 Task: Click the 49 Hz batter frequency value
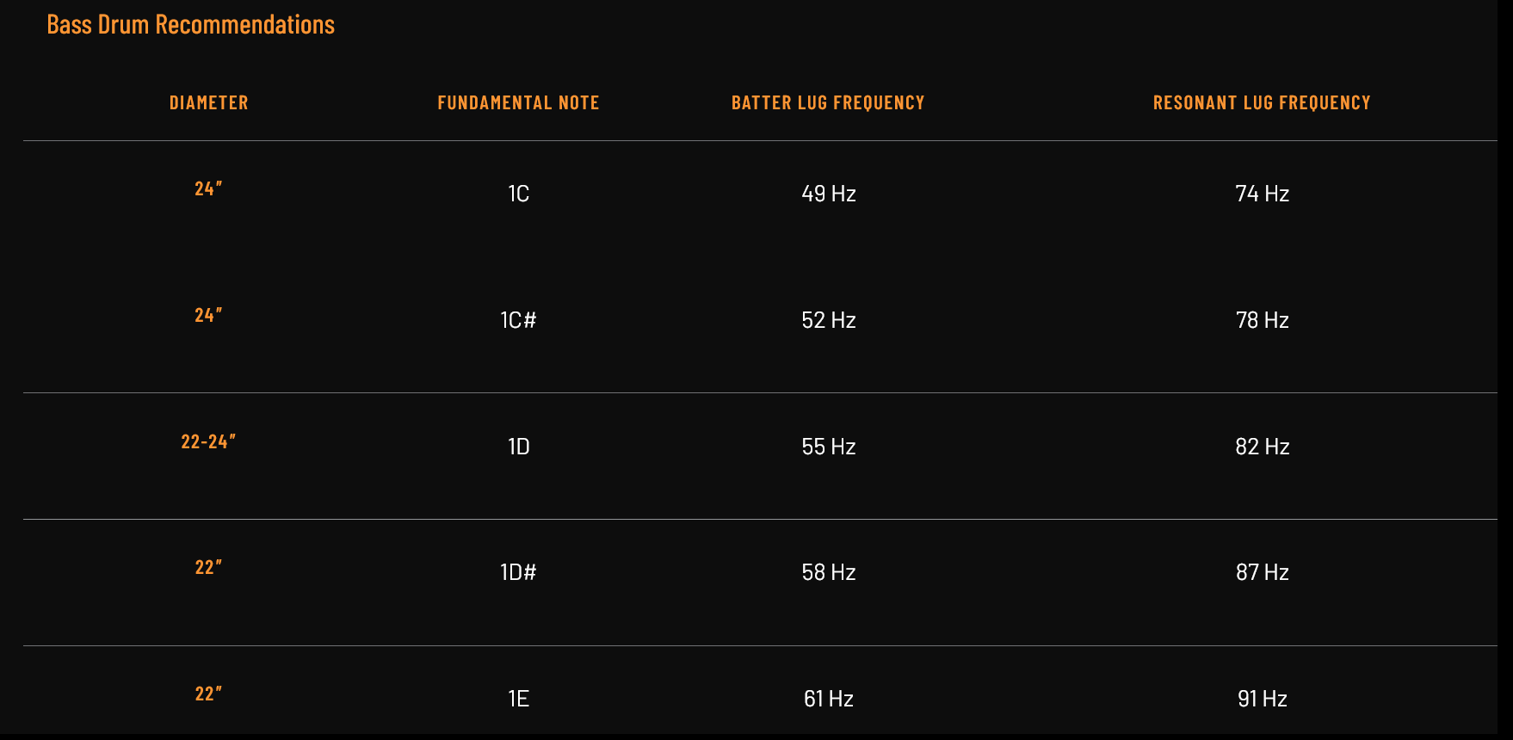click(x=829, y=194)
